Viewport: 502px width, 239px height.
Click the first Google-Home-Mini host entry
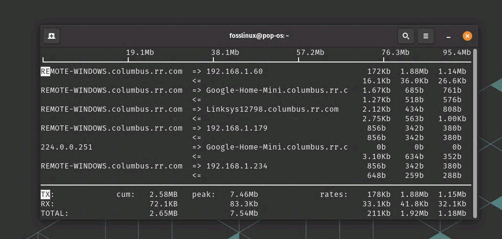(277, 90)
